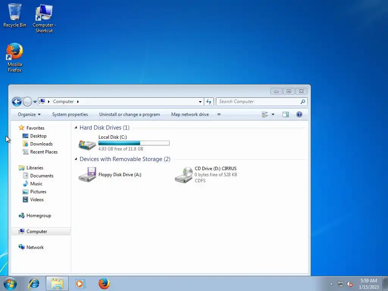Viewport: 388px width, 291px height.
Task: Click network status tray icon
Action: (x=341, y=284)
